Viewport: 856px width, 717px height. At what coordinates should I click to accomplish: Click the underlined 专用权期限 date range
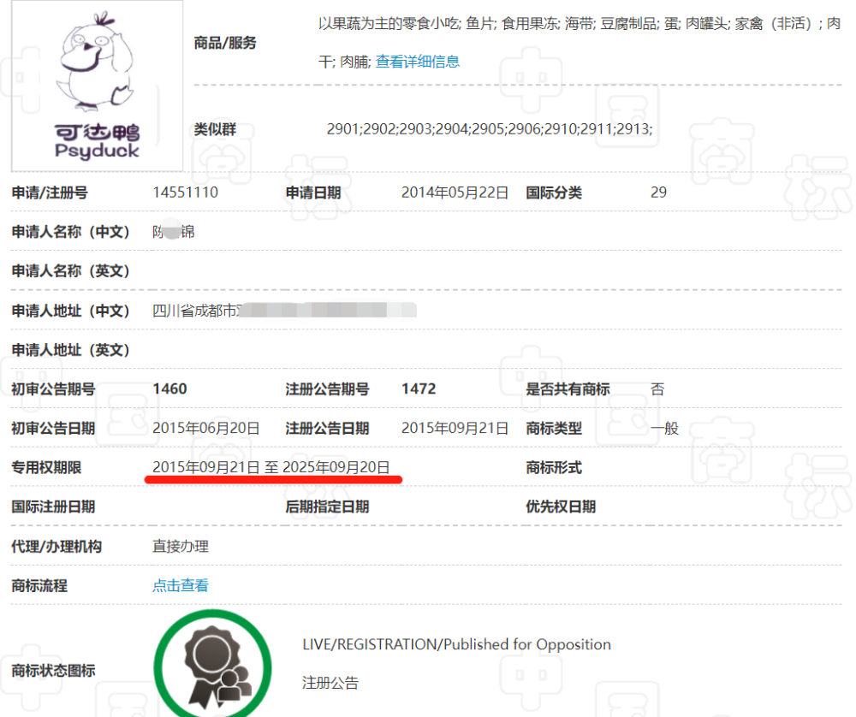coord(271,467)
